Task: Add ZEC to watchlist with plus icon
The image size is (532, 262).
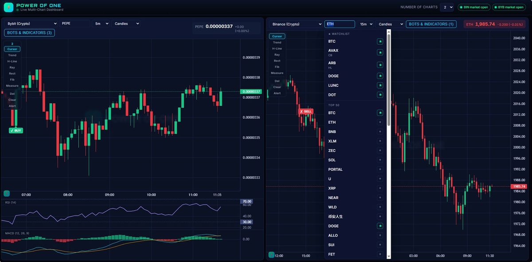Action: pos(380,150)
